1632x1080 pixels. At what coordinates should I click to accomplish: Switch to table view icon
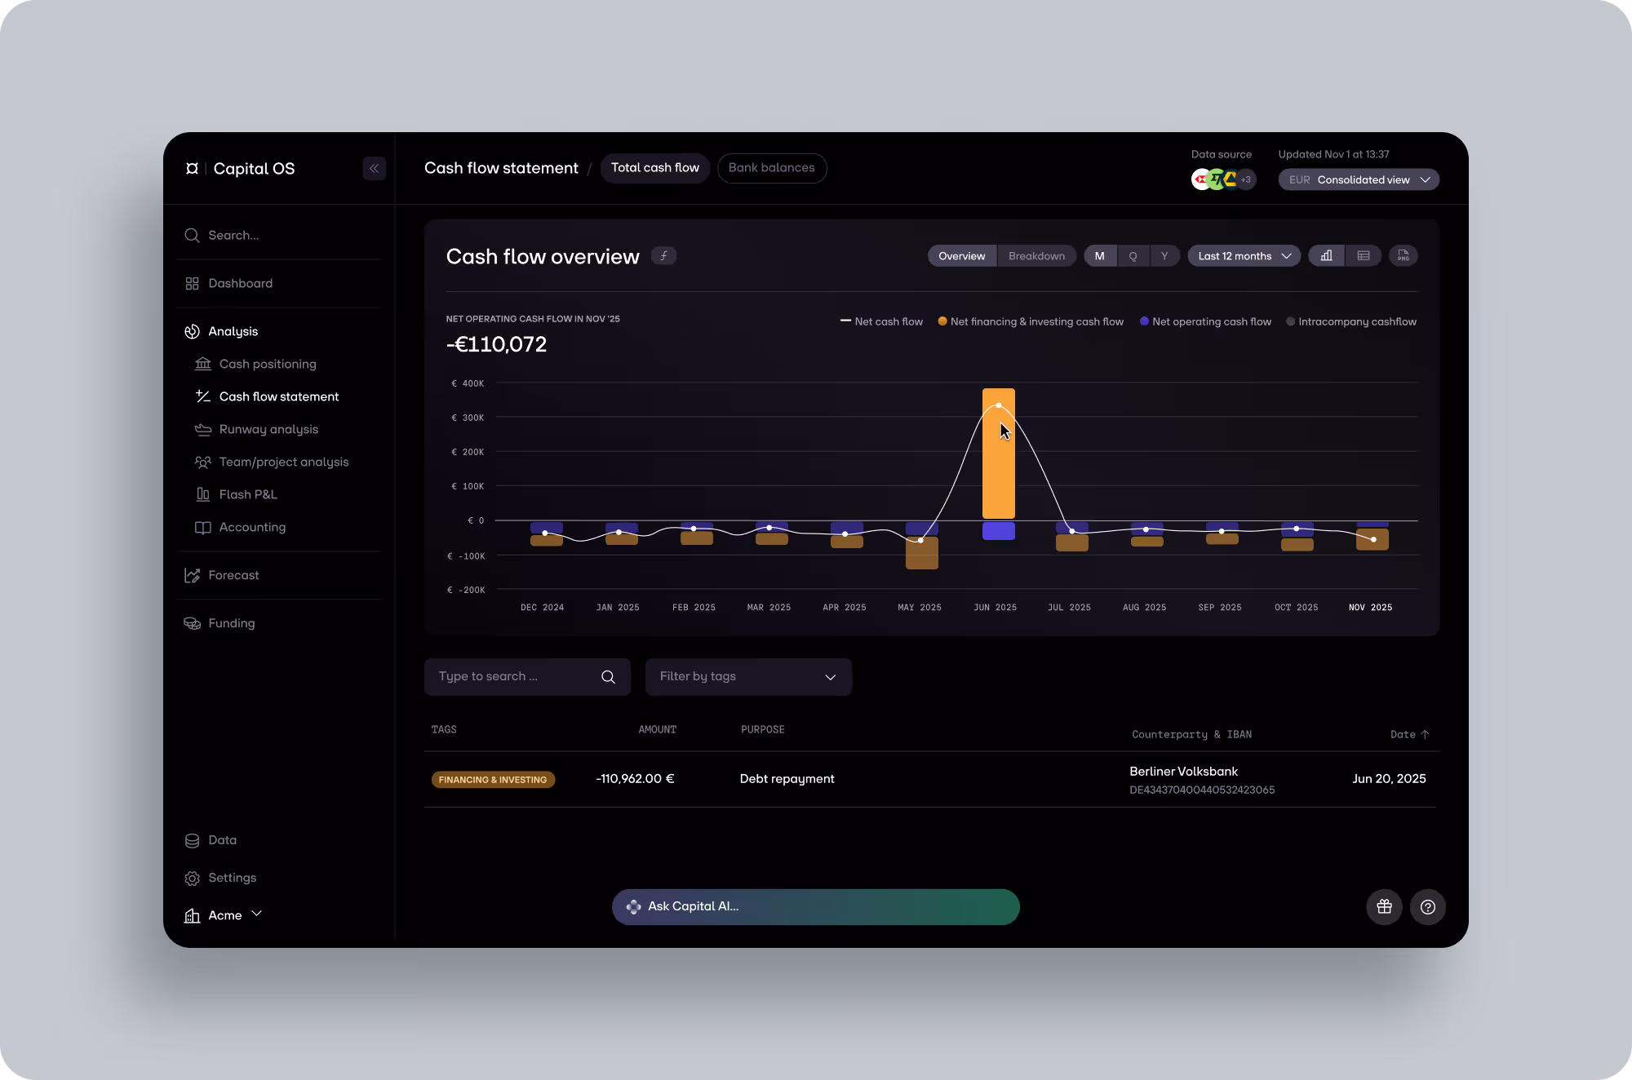pyautogui.click(x=1364, y=256)
